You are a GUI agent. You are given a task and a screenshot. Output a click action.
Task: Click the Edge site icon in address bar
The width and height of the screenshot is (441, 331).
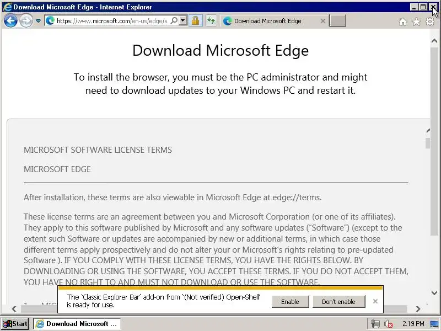point(50,20)
